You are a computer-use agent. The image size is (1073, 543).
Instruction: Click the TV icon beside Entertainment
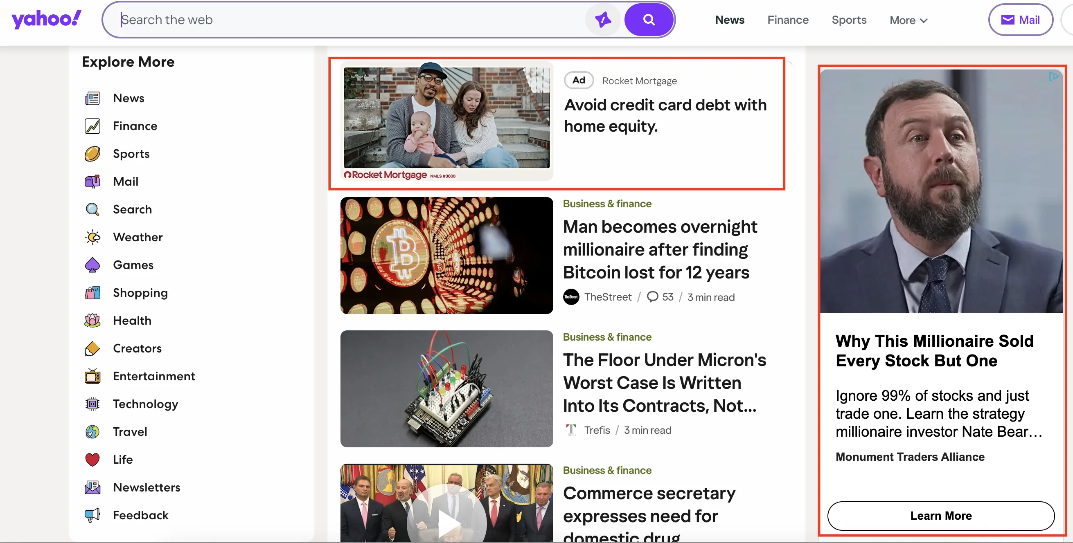click(x=92, y=377)
